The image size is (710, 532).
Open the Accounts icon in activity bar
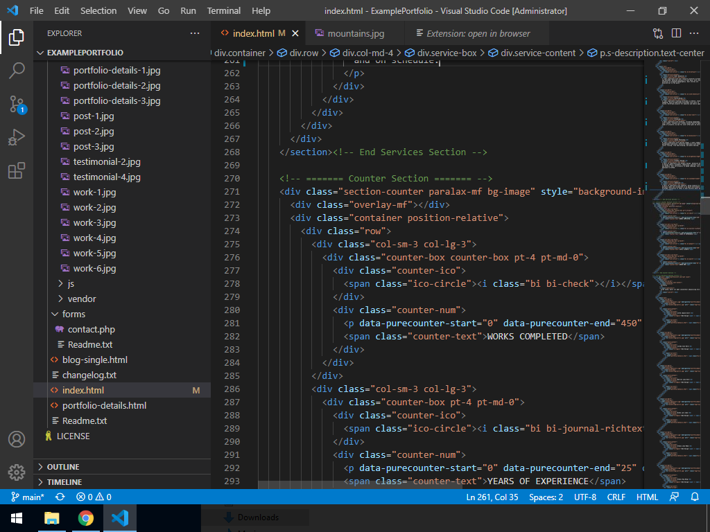(x=17, y=439)
